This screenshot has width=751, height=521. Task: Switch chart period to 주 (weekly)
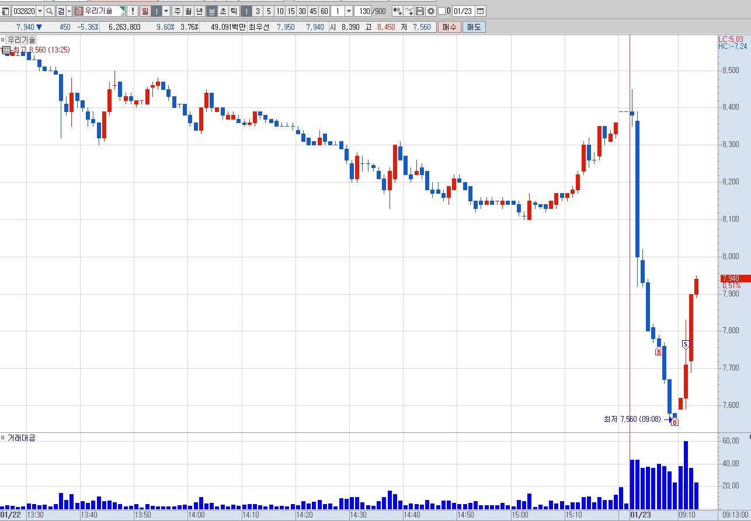click(x=178, y=11)
